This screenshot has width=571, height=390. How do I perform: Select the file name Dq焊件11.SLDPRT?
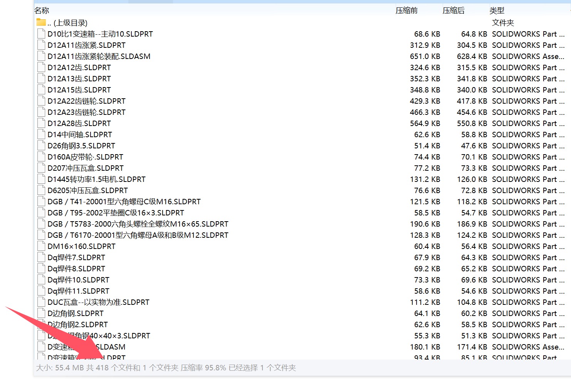79,291
